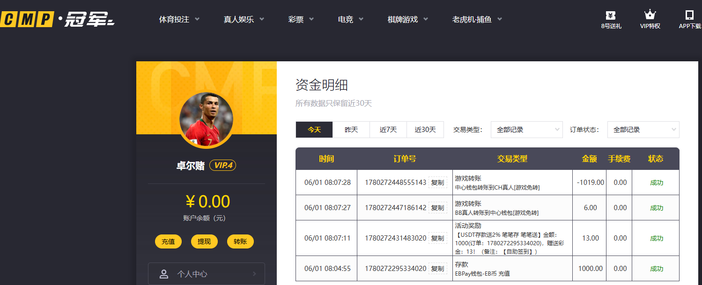702x285 pixels.
Task: Open the APP下载 phone icon
Action: point(689,15)
